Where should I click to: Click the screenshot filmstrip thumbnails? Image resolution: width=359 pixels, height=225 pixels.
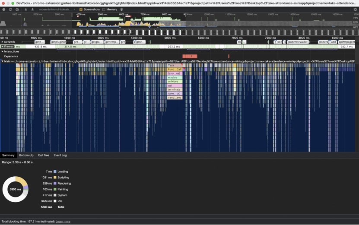pyautogui.click(x=178, y=32)
